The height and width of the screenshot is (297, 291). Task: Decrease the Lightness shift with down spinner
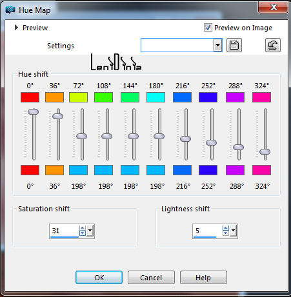click(x=226, y=233)
